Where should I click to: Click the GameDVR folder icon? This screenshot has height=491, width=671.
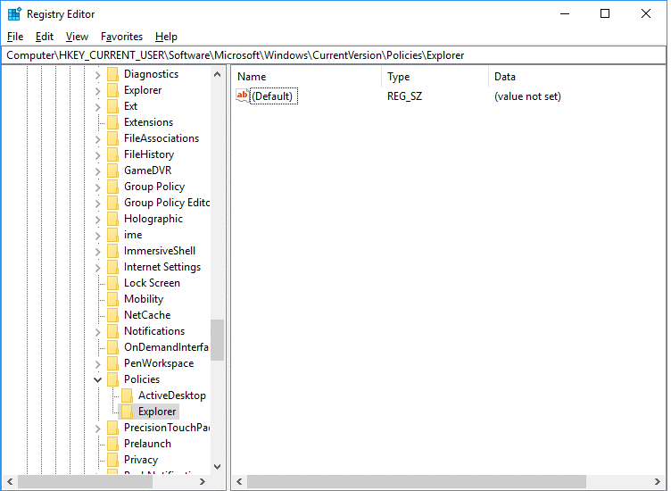[113, 171]
